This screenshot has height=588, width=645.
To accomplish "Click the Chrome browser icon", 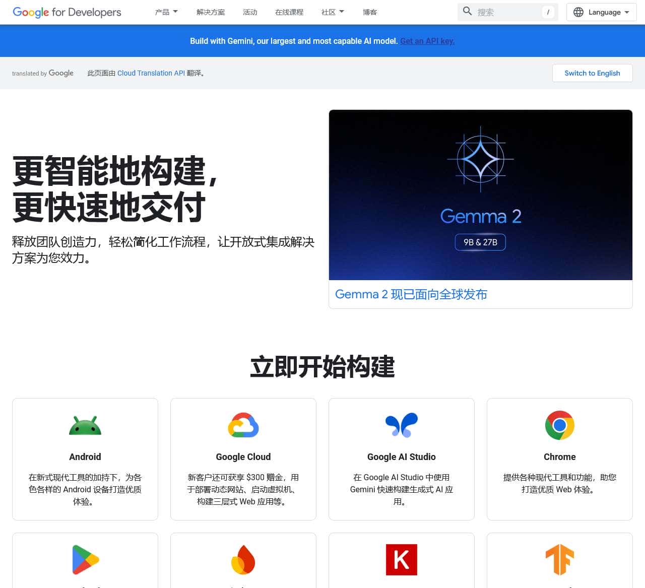I will click(559, 425).
